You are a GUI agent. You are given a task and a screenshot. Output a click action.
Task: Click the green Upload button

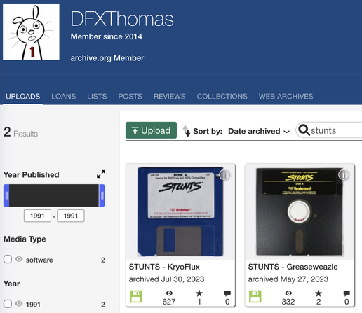coord(151,130)
